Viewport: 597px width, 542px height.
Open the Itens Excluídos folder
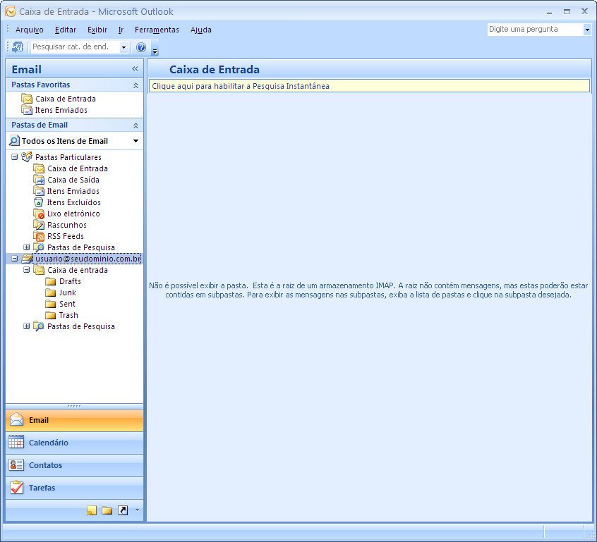(x=73, y=202)
